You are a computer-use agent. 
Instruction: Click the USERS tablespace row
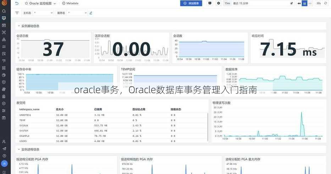[x=111, y=141]
